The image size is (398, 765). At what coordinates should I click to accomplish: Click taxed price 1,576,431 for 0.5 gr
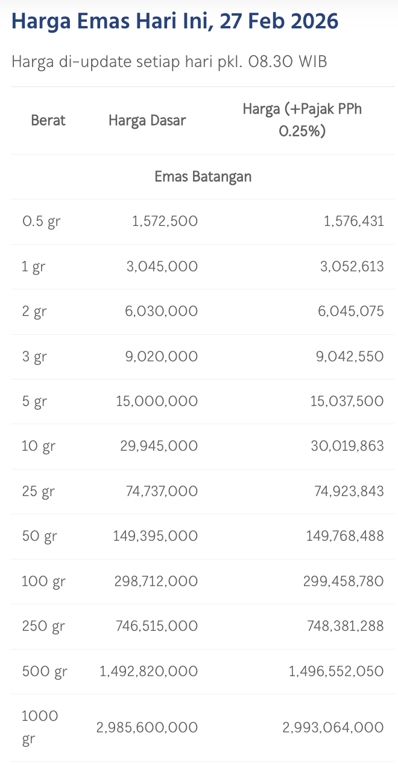(353, 222)
